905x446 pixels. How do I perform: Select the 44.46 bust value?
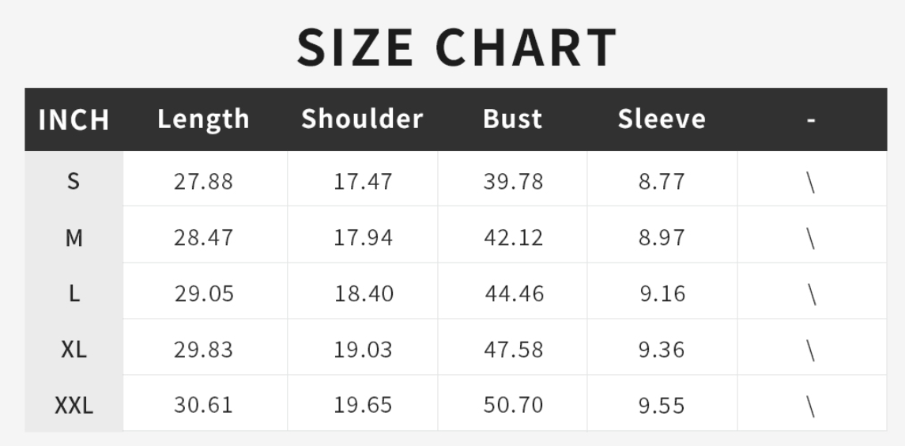[514, 293]
